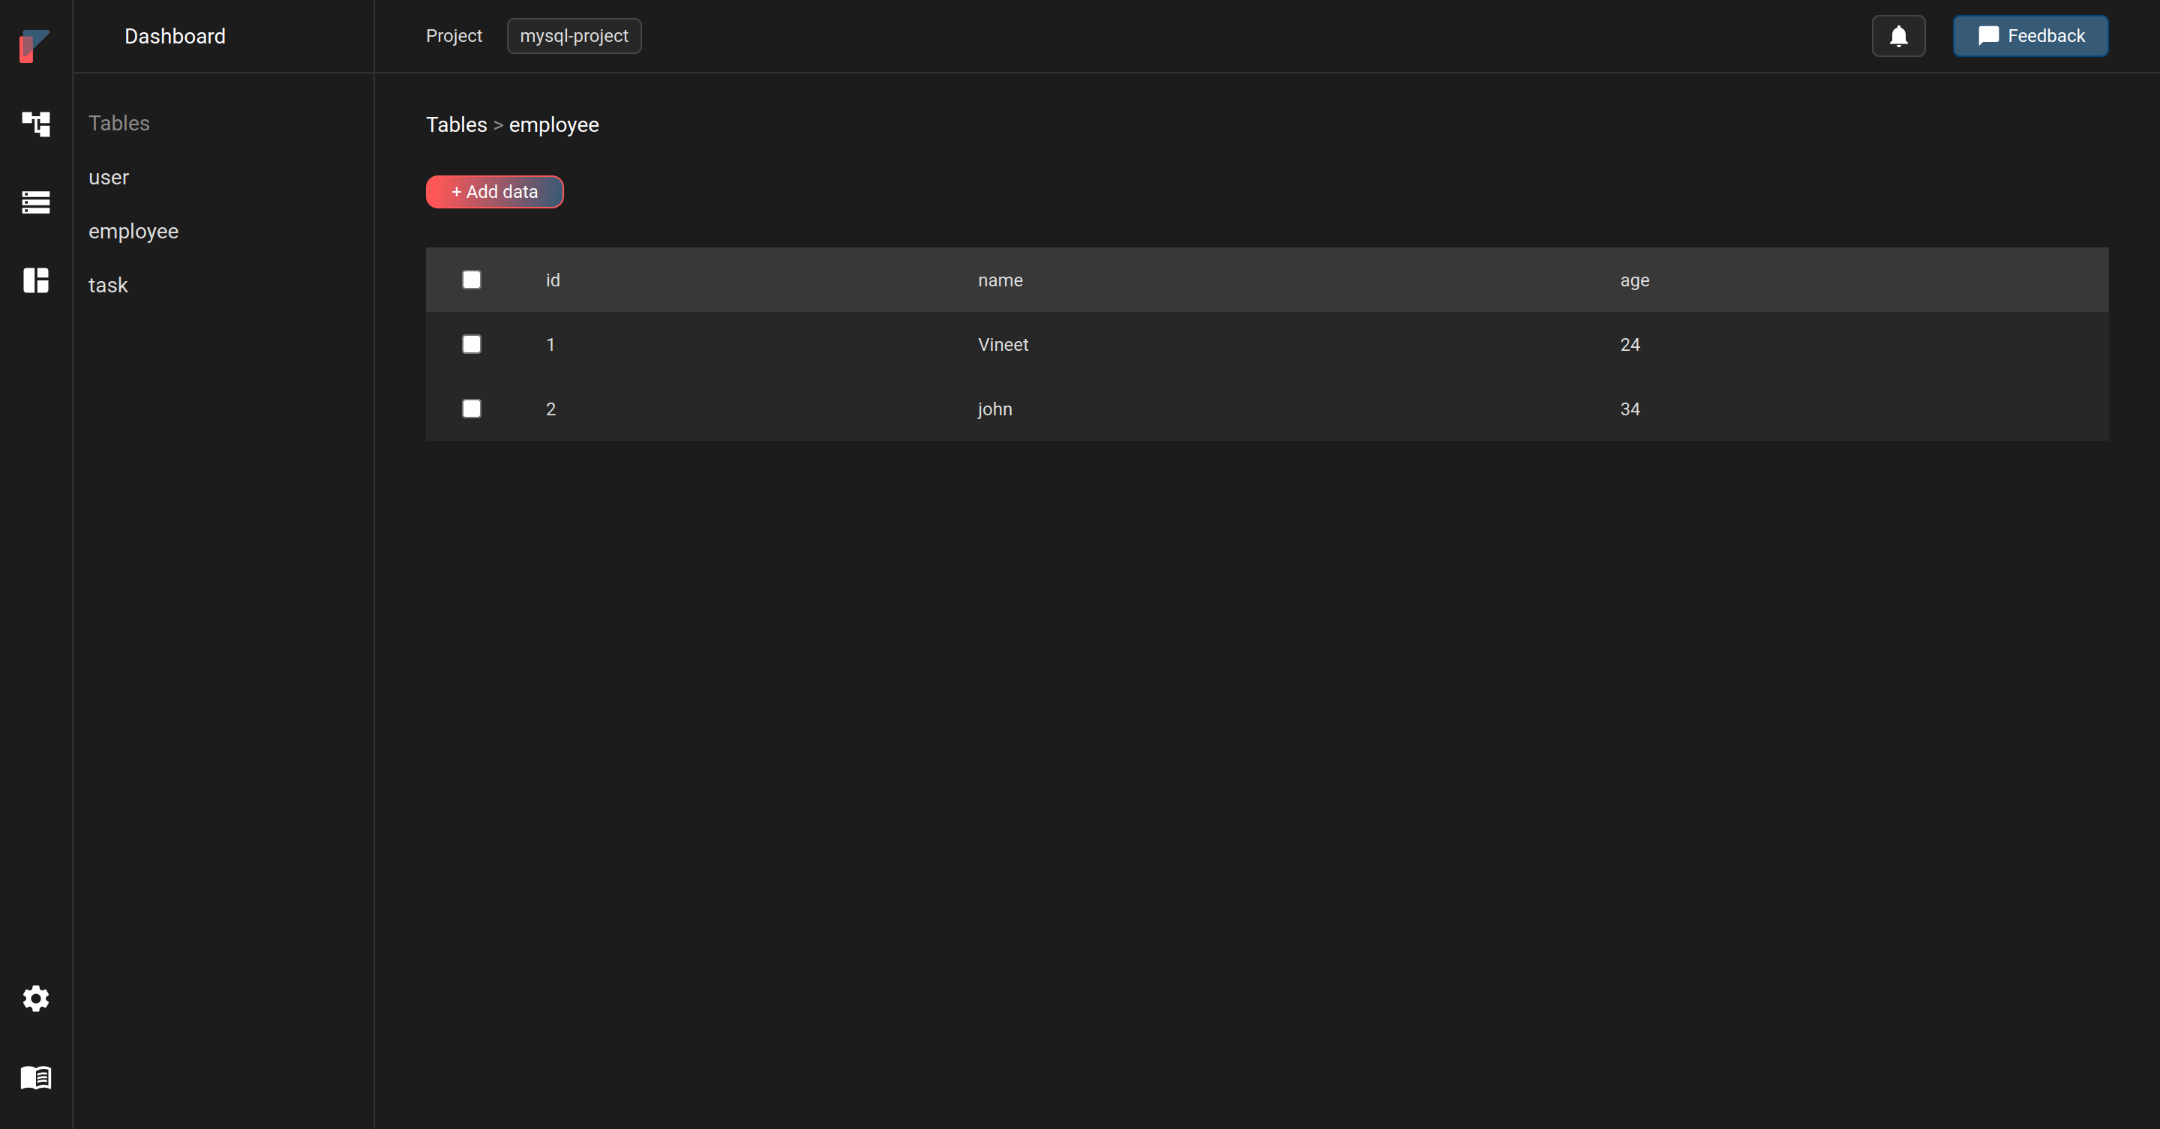Image resolution: width=2160 pixels, height=1129 pixels.
Task: Navigate to the task table
Action: coord(109,284)
